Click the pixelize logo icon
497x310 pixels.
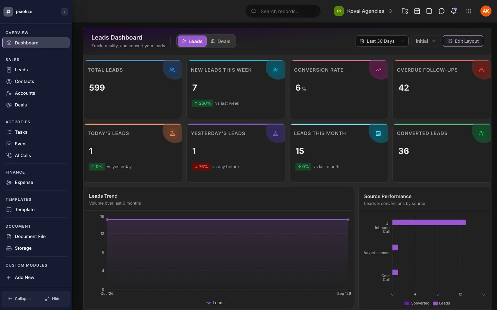coord(8,11)
